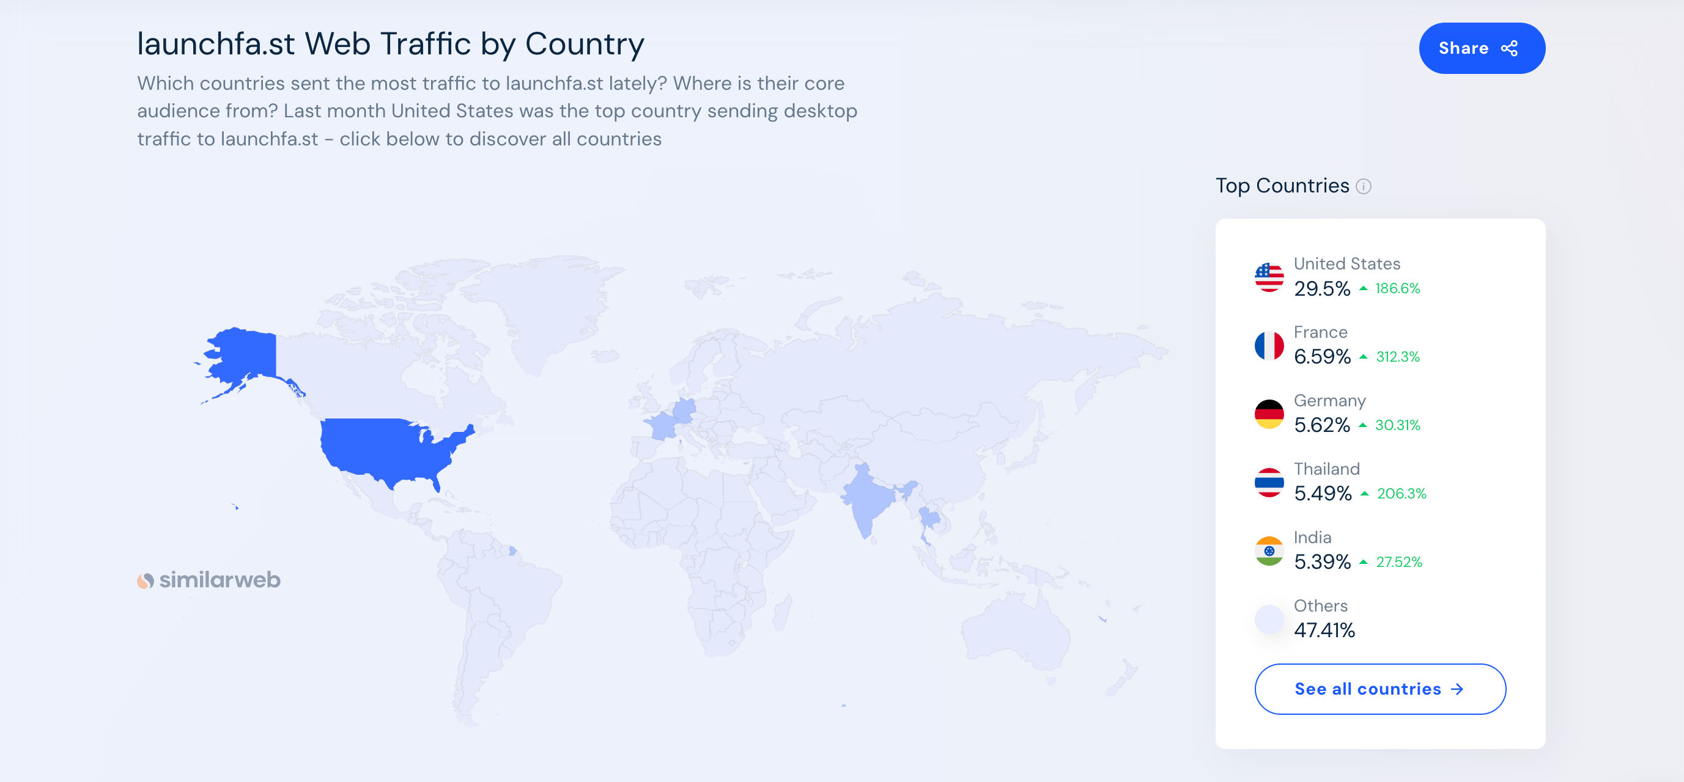This screenshot has height=782, width=1684.
Task: Click the France flag icon
Action: pos(1268,346)
